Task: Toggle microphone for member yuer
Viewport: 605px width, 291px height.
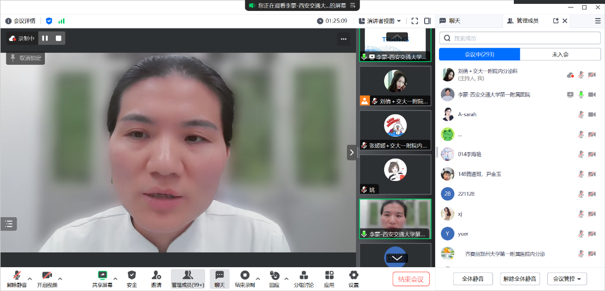Action: [581, 234]
